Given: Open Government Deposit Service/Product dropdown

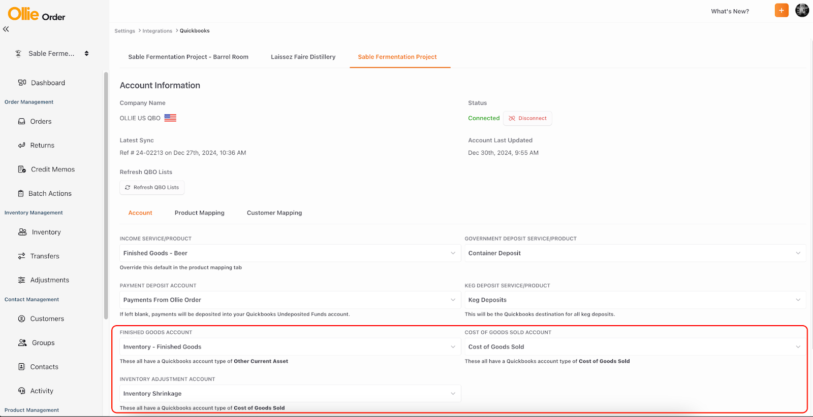Looking at the screenshot, I should coord(635,253).
